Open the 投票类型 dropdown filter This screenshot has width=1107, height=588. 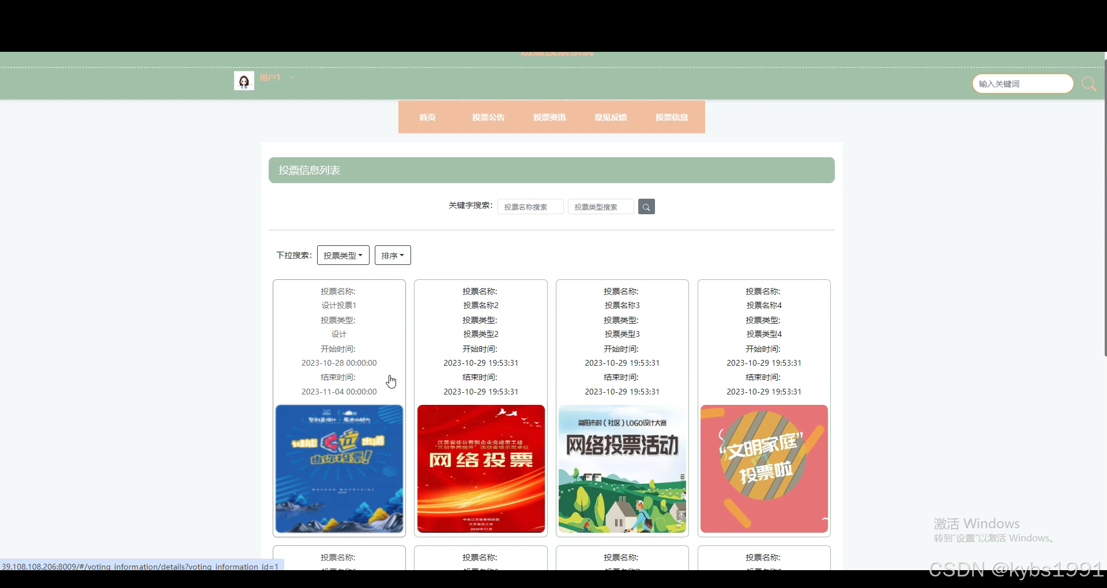[343, 255]
